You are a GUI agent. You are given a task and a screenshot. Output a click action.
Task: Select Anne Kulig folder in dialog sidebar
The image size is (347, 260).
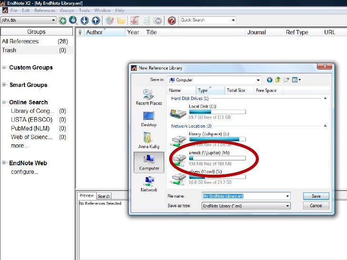[x=149, y=140]
